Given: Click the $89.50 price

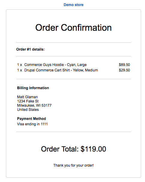Looking at the screenshot, I should coord(124,65).
